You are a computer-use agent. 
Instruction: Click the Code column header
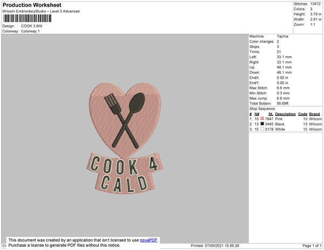point(302,114)
